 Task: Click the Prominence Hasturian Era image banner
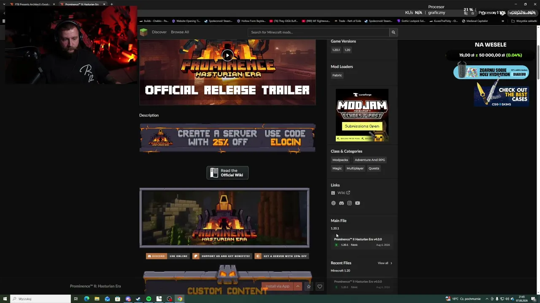pos(224,218)
